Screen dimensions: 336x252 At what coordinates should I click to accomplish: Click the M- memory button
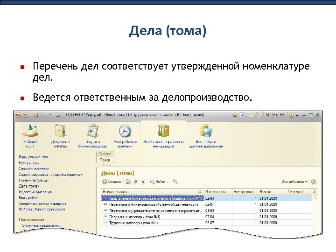pos(282,115)
